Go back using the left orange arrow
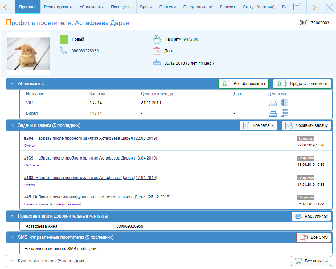 click(x=6, y=7)
